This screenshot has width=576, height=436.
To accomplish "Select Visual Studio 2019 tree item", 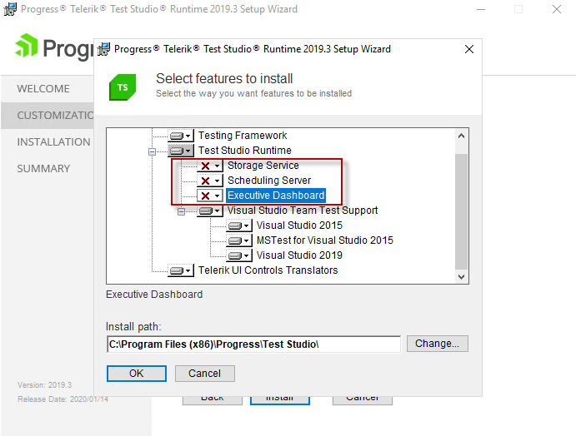I will coord(299,255).
